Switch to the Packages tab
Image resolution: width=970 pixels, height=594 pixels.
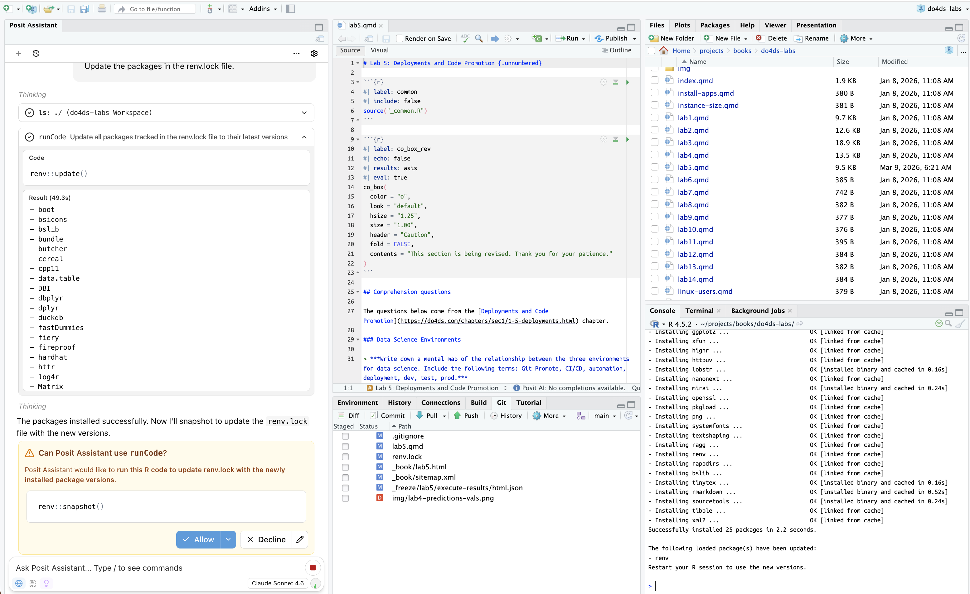(715, 25)
